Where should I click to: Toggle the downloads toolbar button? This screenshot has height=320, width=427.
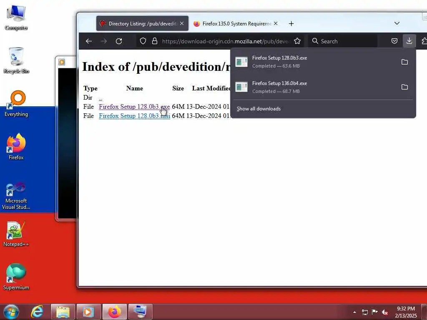coord(409,41)
